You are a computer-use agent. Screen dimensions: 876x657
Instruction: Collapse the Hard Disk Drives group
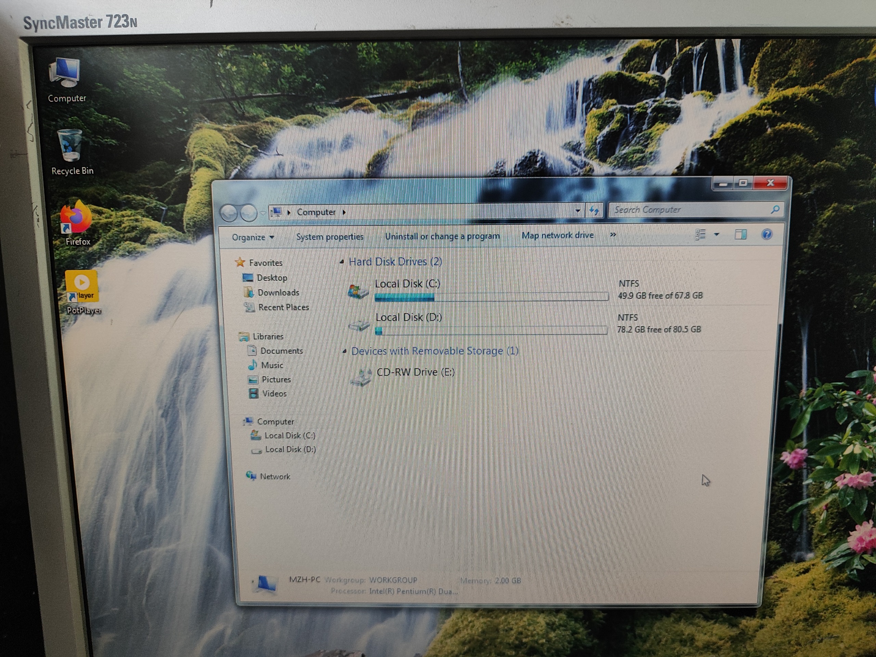(342, 262)
